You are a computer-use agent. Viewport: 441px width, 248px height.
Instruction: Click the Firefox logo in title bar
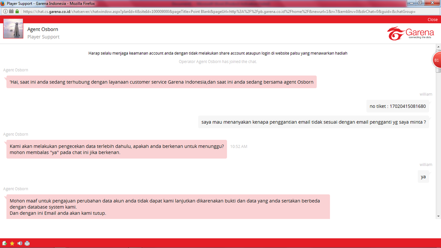3,3
